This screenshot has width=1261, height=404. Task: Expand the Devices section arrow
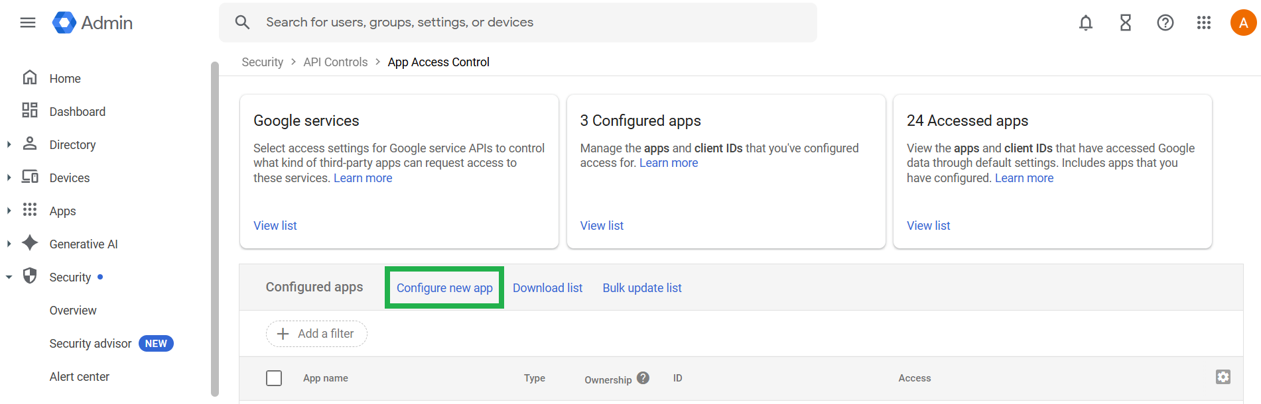[9, 177]
